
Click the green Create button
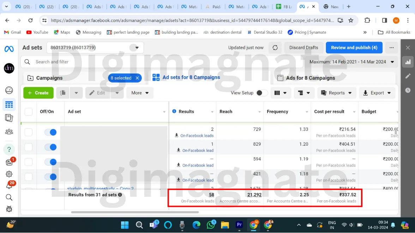click(x=38, y=93)
